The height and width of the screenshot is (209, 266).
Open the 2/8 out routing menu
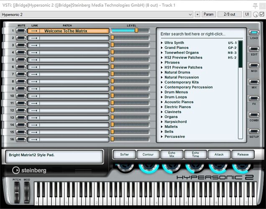pyautogui.click(x=229, y=14)
